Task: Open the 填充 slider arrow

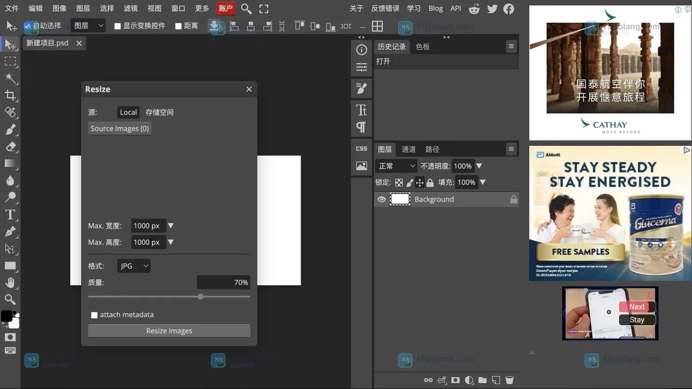Action: 483,183
